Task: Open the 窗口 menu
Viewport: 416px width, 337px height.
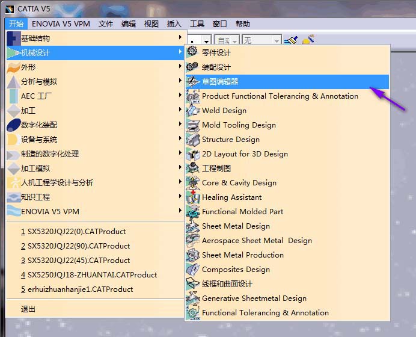Action: (x=219, y=24)
